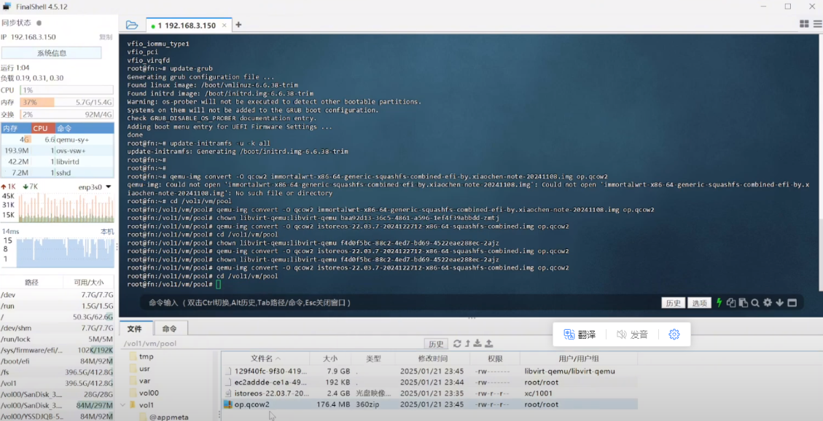Image resolution: width=823 pixels, height=421 pixels.
Task: Click the terminal search magnifier icon
Action: click(x=755, y=303)
